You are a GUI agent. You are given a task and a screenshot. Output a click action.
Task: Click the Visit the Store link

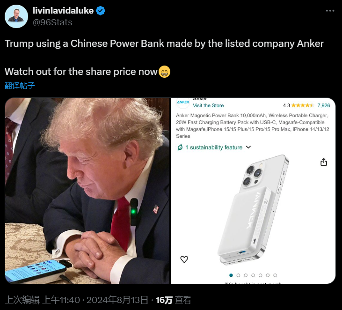tap(208, 105)
